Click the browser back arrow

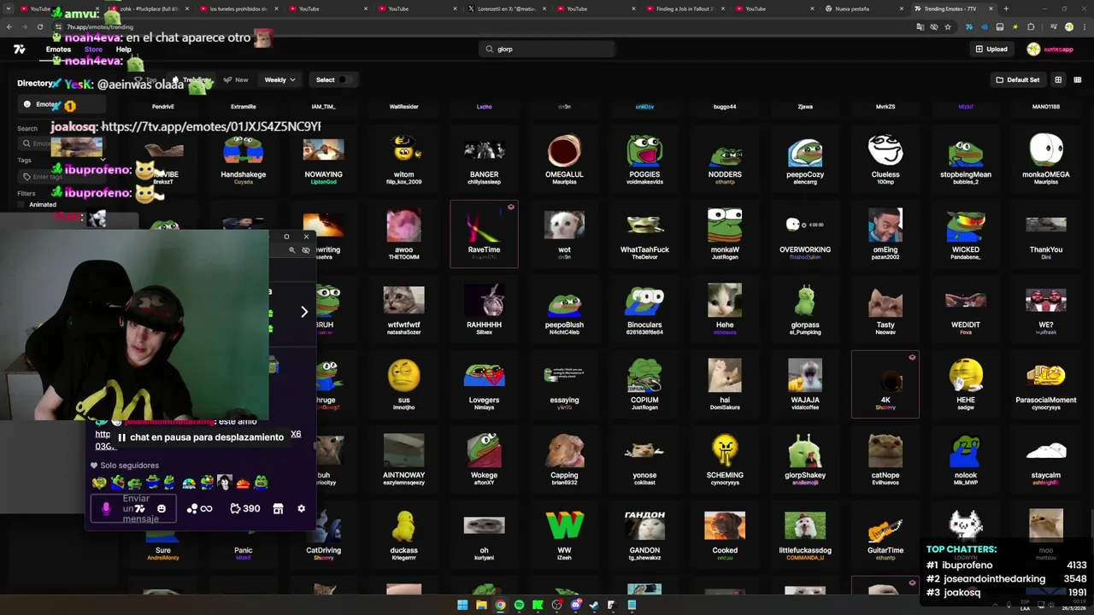point(9,27)
